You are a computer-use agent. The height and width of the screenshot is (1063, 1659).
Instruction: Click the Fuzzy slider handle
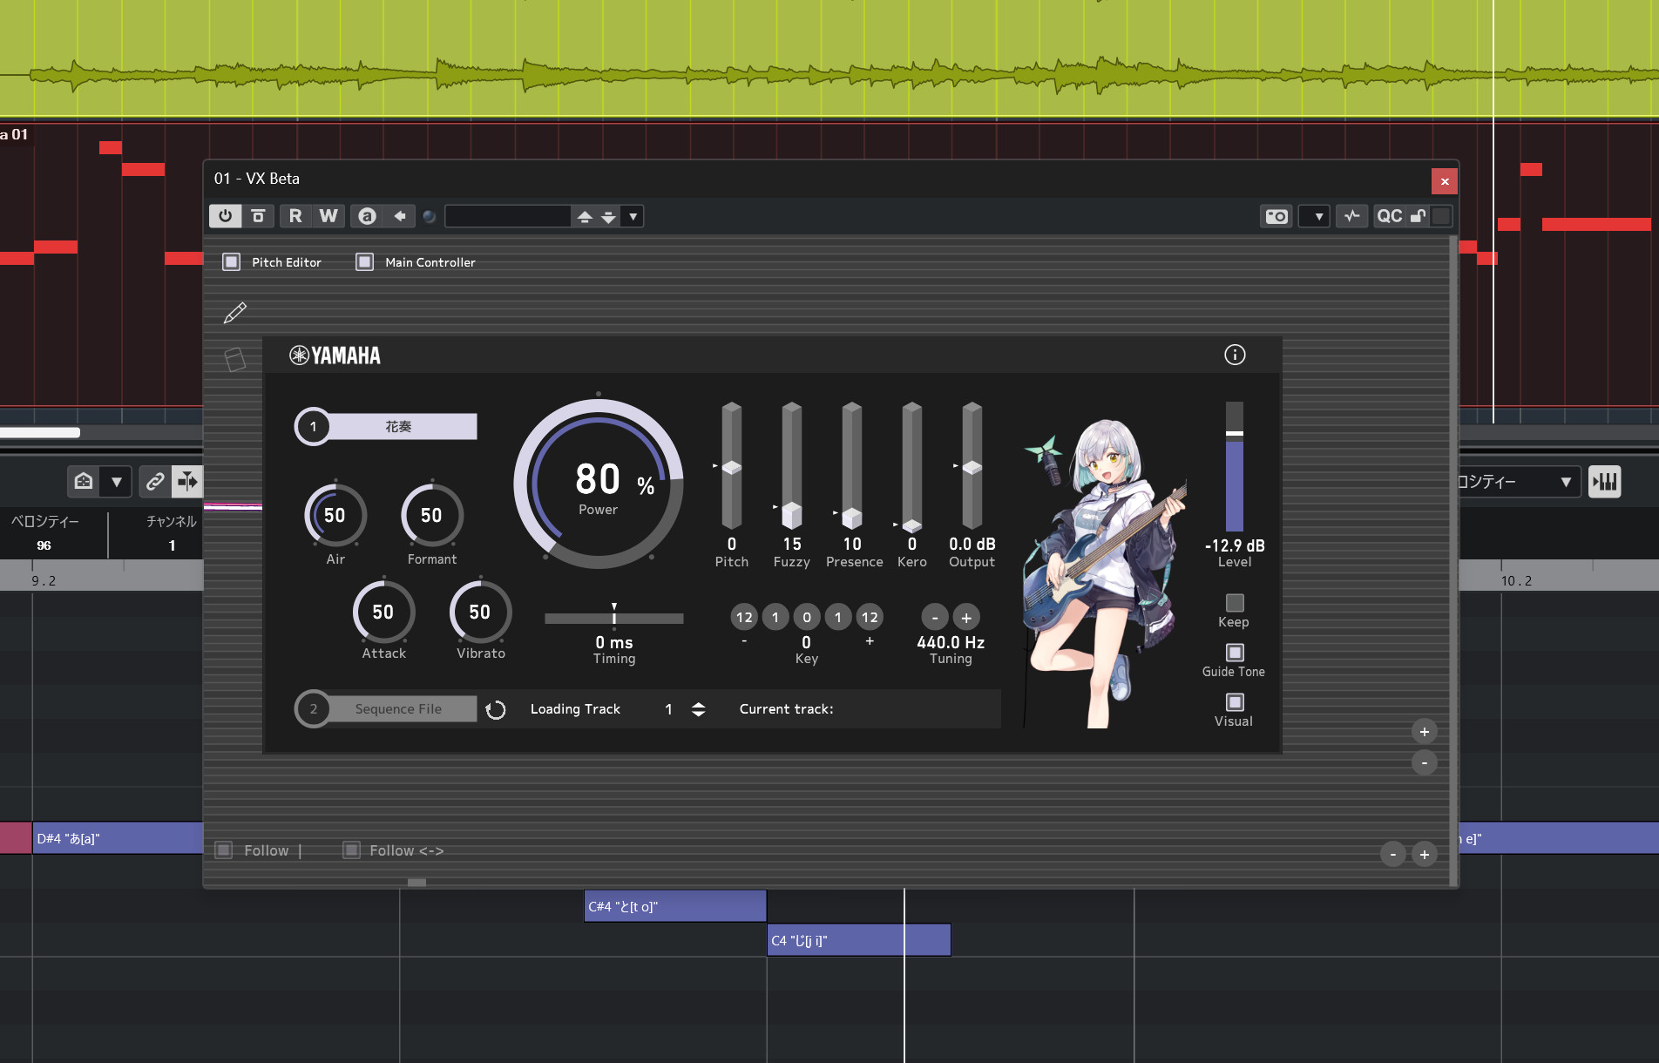pos(792,515)
